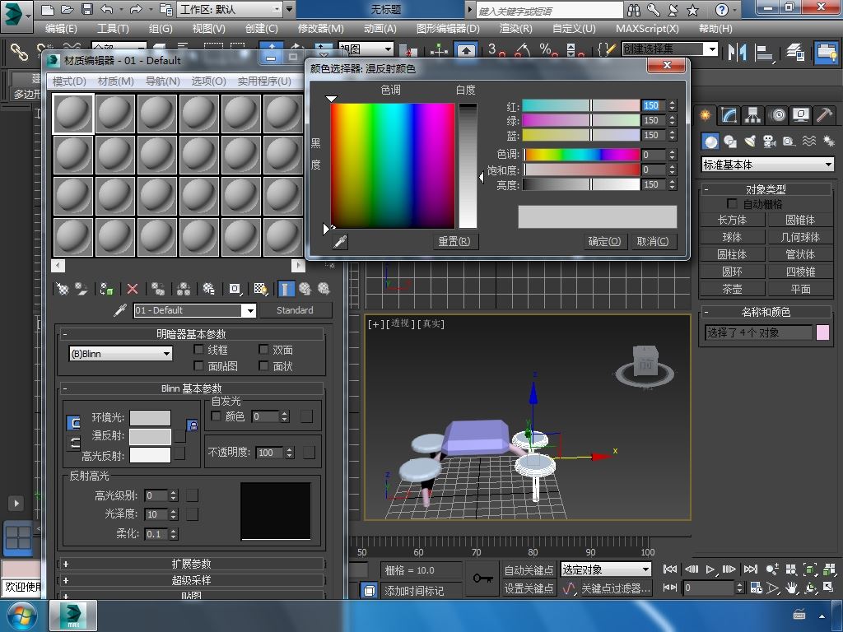Click the 饱和度 saturation slider
This screenshot has width=843, height=632.
pyautogui.click(x=581, y=170)
